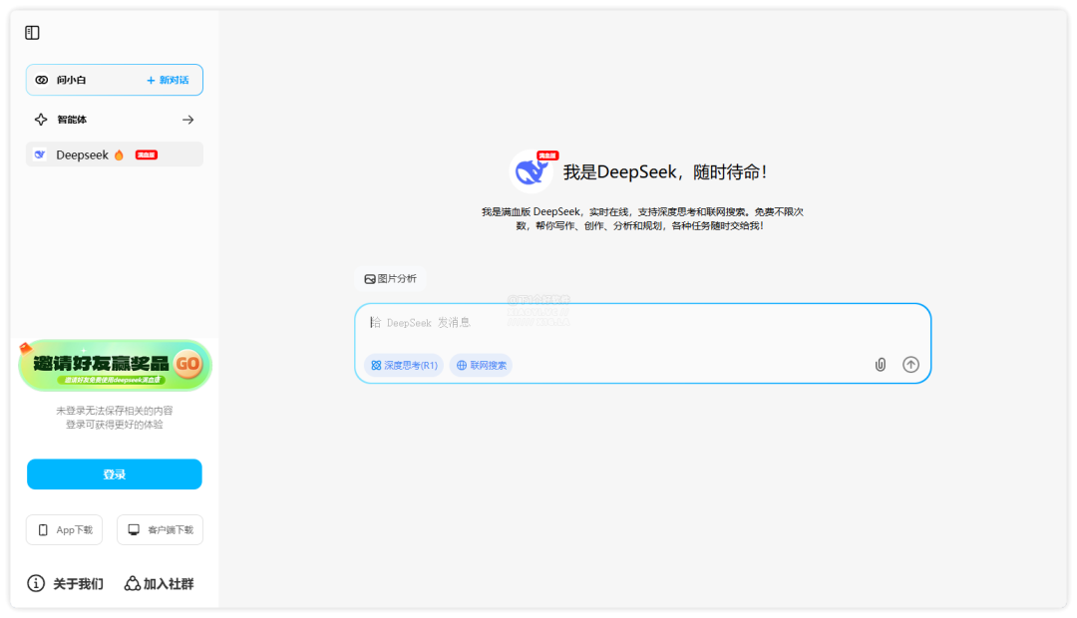Click the blue 登录 button
The height and width of the screenshot is (618, 1077).
[115, 474]
